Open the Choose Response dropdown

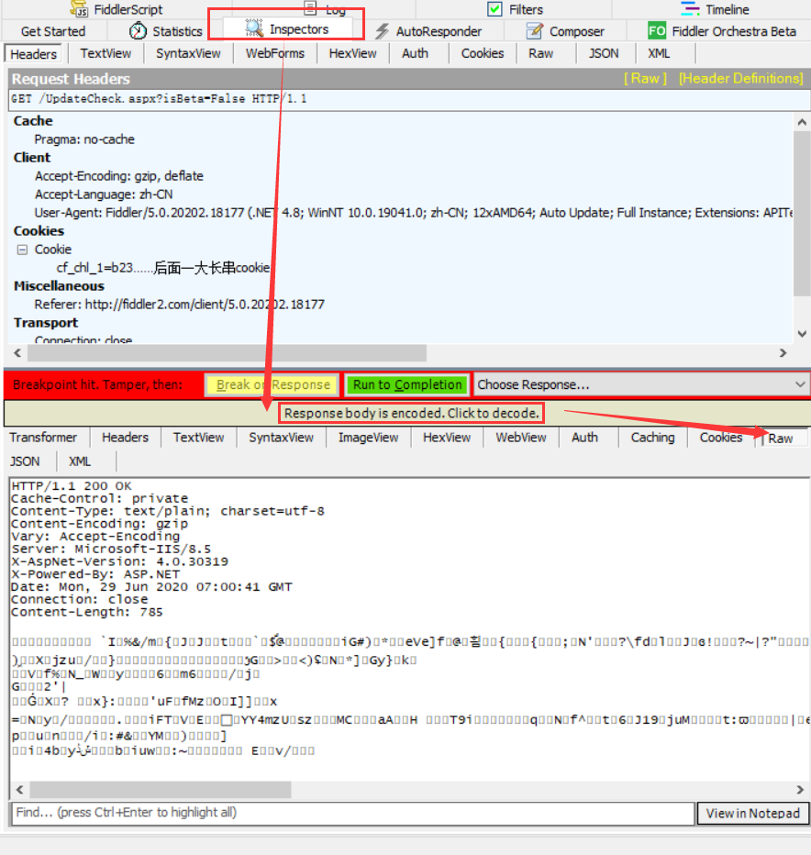click(x=638, y=384)
